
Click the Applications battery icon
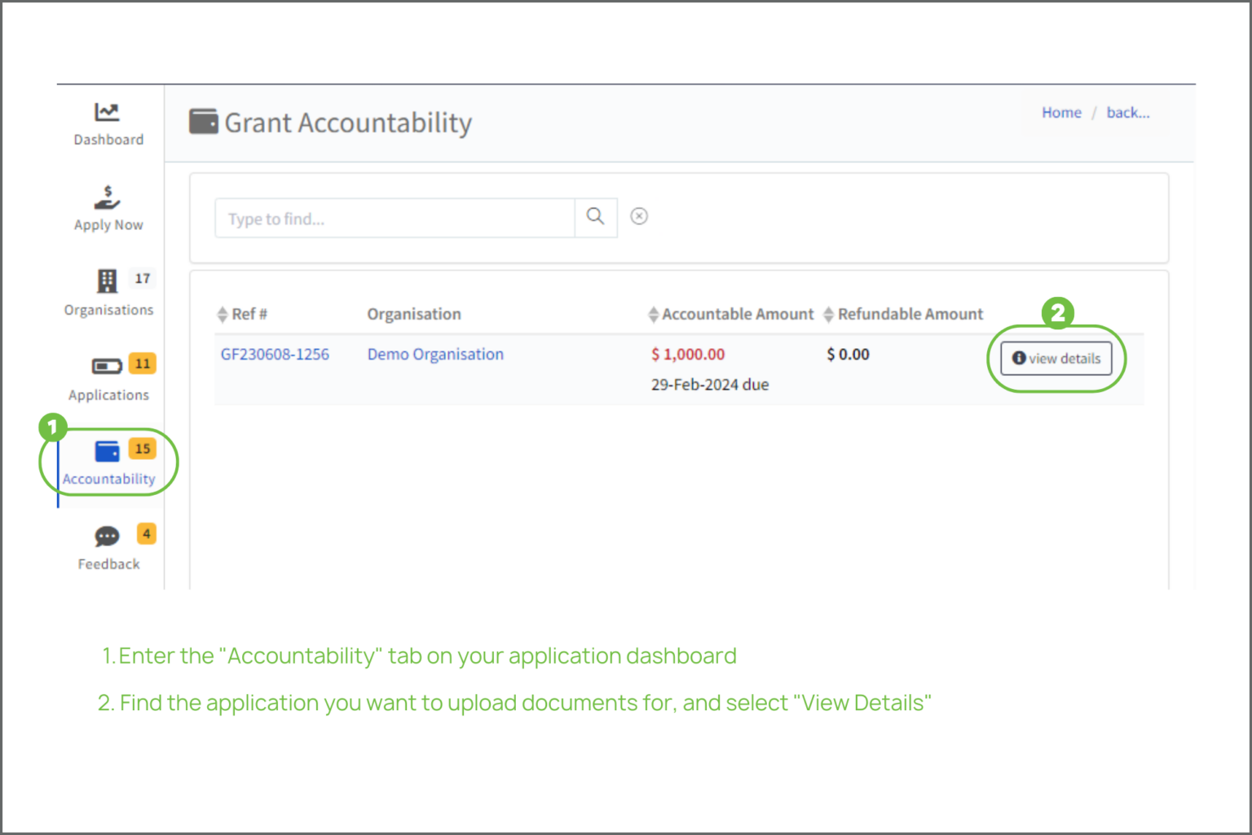tap(106, 367)
